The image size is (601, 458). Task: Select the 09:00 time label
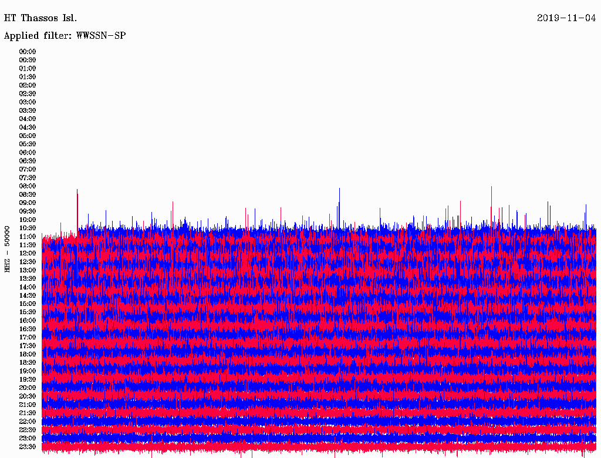pyautogui.click(x=28, y=203)
